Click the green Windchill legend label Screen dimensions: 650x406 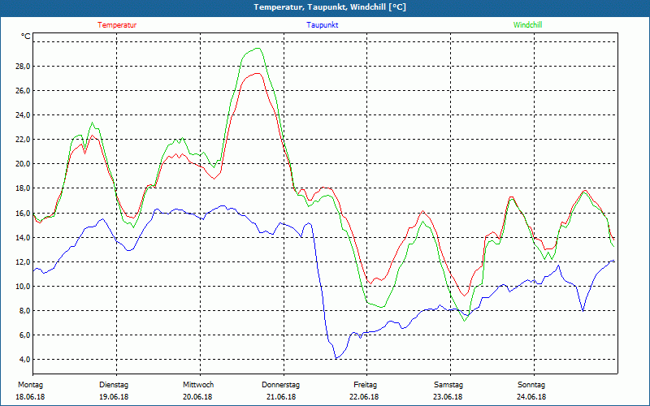(527, 25)
